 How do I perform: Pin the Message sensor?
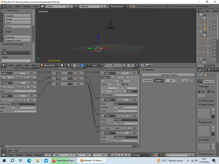28,83
